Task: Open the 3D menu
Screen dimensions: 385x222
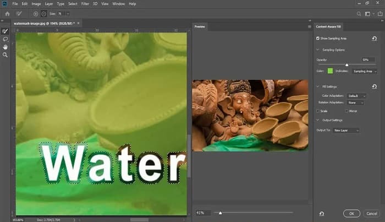Action: tap(95, 4)
